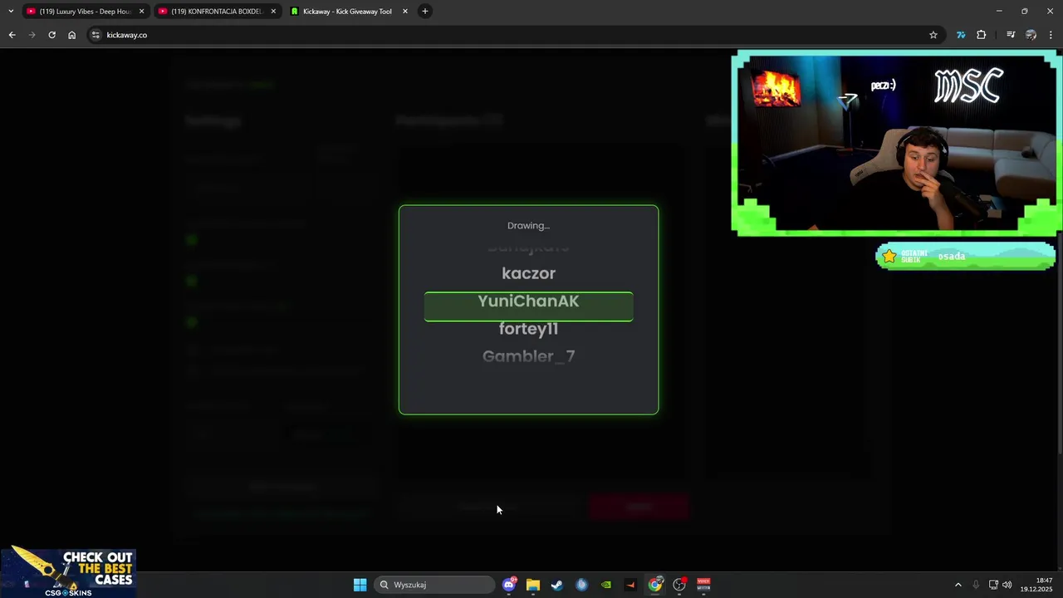
Task: Click the highlighted YuniChanAK name
Action: (x=528, y=301)
